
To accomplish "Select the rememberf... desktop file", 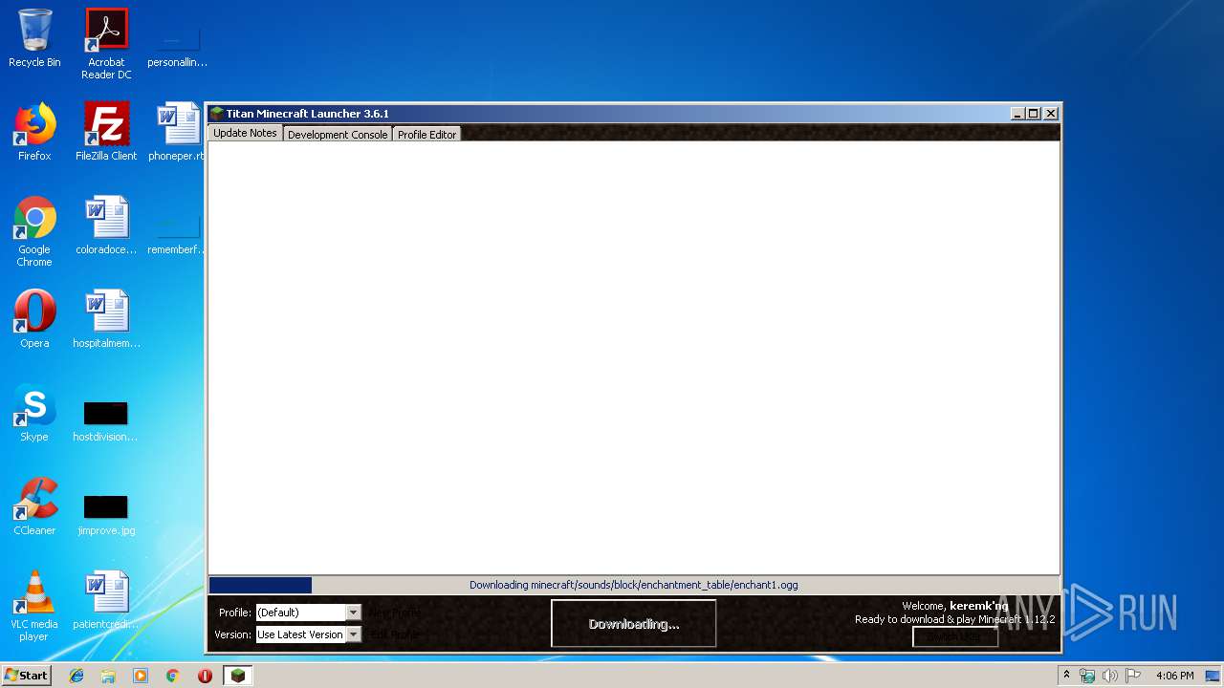I will coord(178,235).
